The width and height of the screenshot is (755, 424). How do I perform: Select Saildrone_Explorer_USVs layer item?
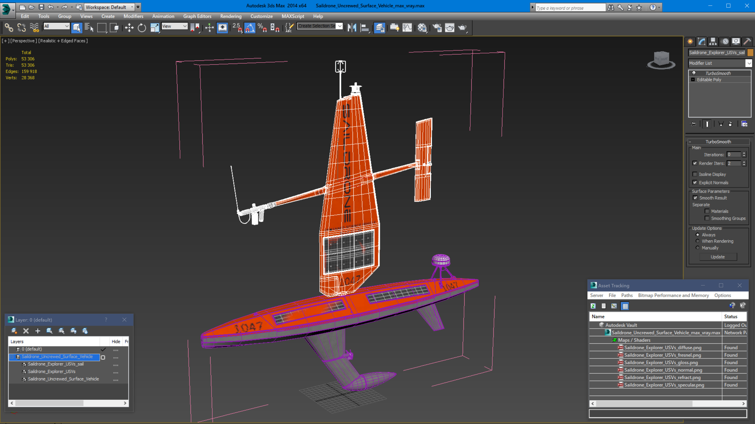(52, 371)
